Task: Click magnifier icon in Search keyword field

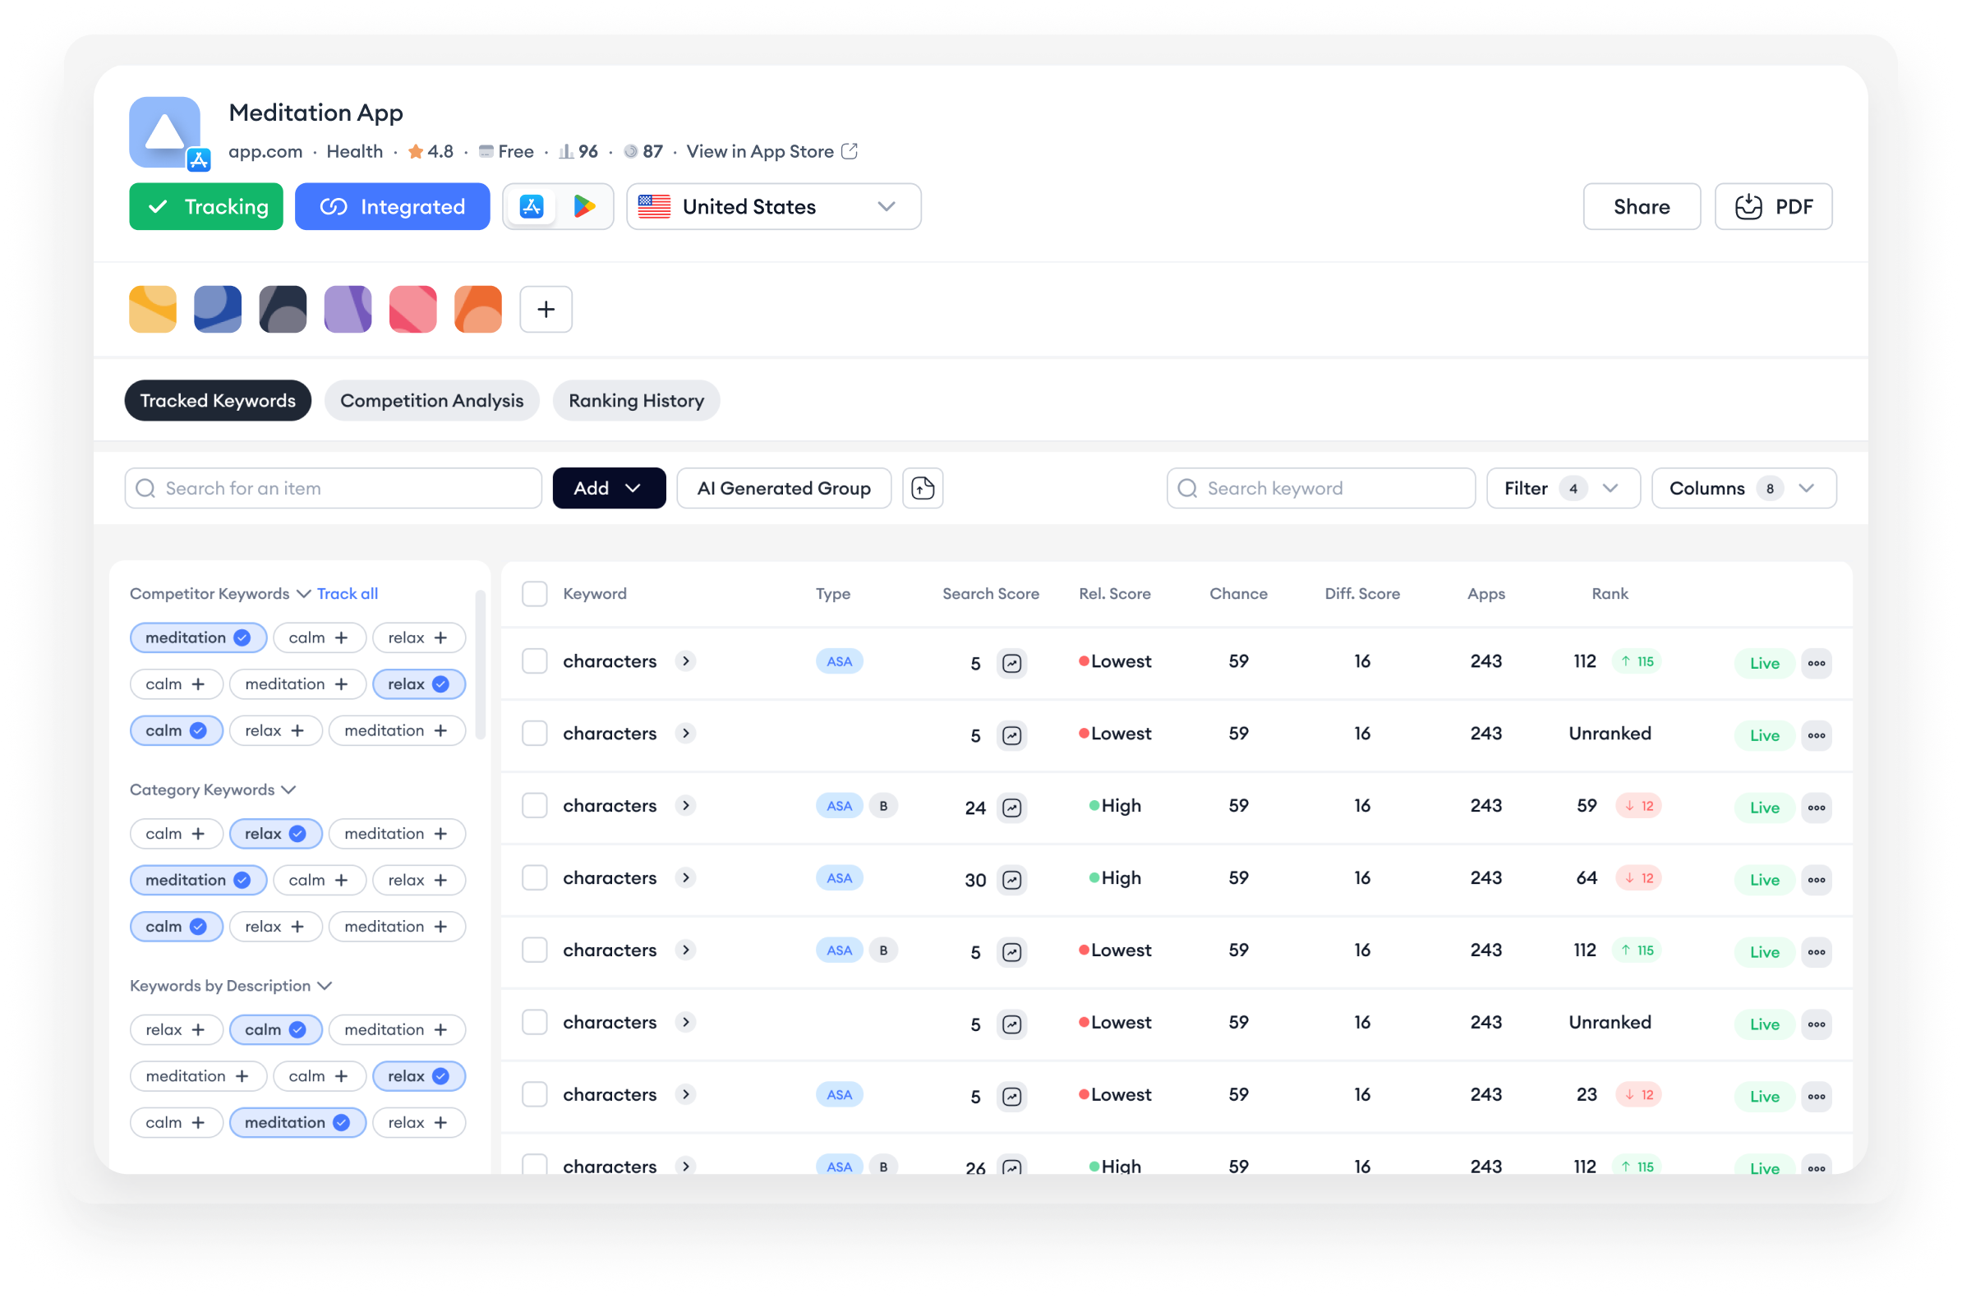Action: click(1187, 489)
